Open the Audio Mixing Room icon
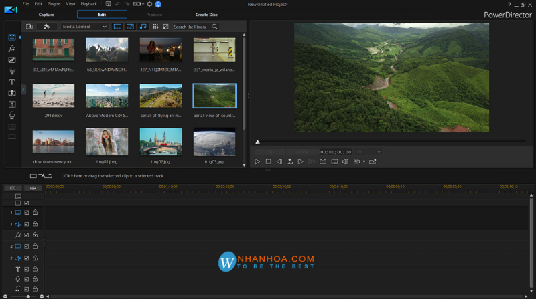 pyautogui.click(x=11, y=104)
